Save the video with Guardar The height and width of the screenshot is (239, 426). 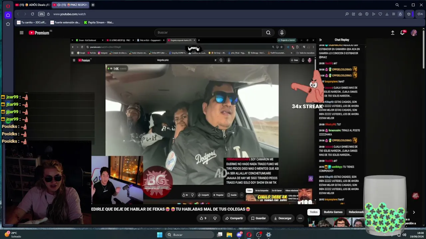point(258,218)
